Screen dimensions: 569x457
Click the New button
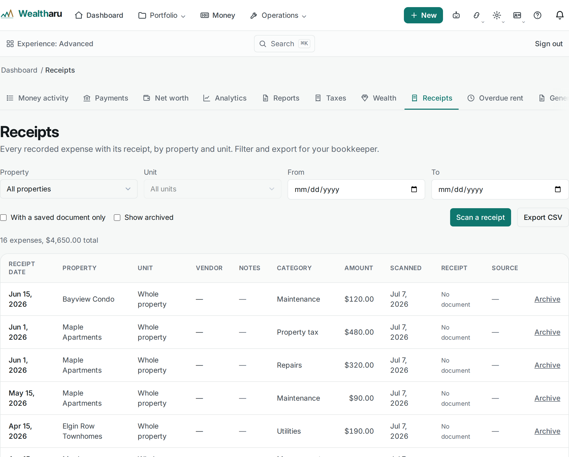coord(423,15)
